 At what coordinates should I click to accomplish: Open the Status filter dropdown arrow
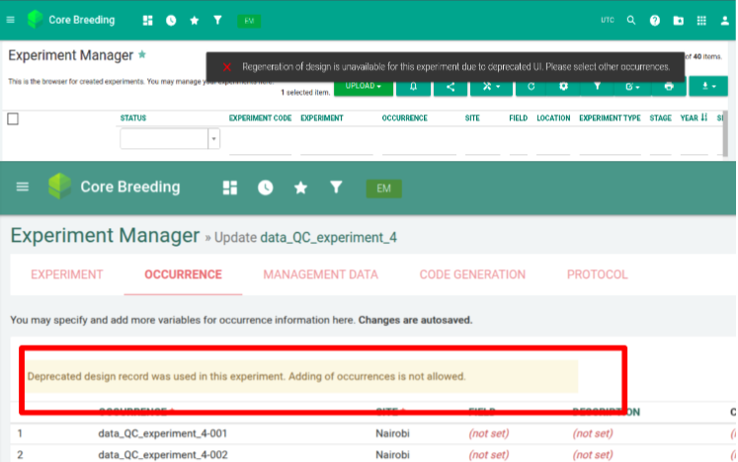pyautogui.click(x=213, y=140)
